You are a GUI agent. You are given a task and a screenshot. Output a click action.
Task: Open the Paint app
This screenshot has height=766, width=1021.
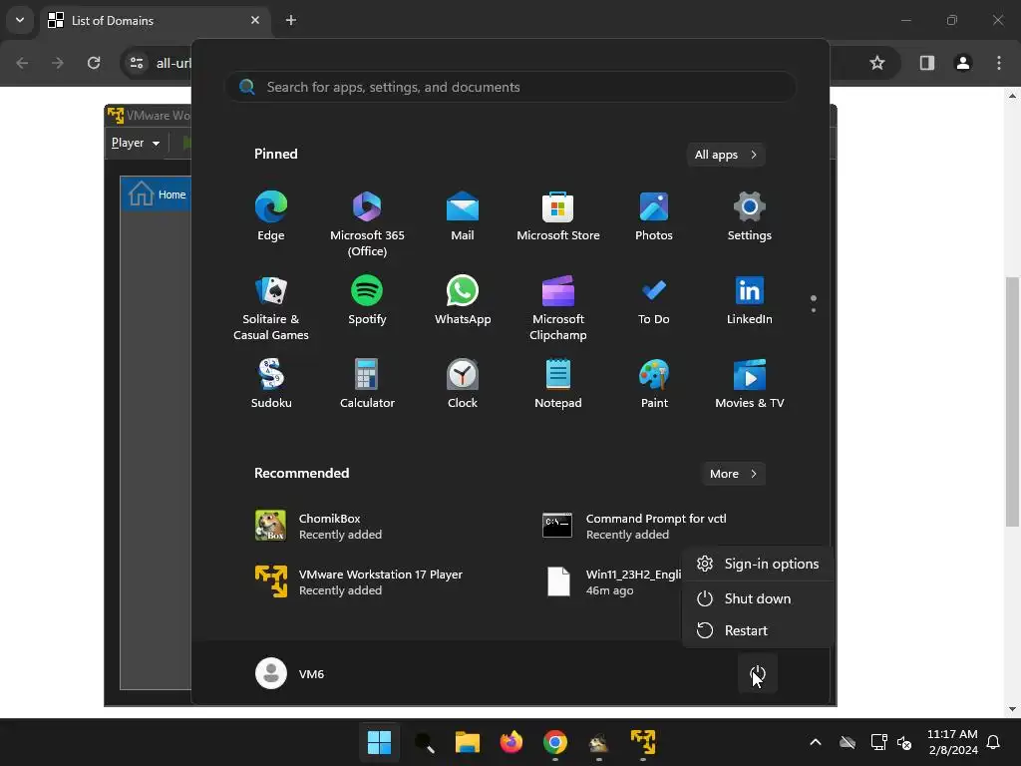(x=654, y=384)
